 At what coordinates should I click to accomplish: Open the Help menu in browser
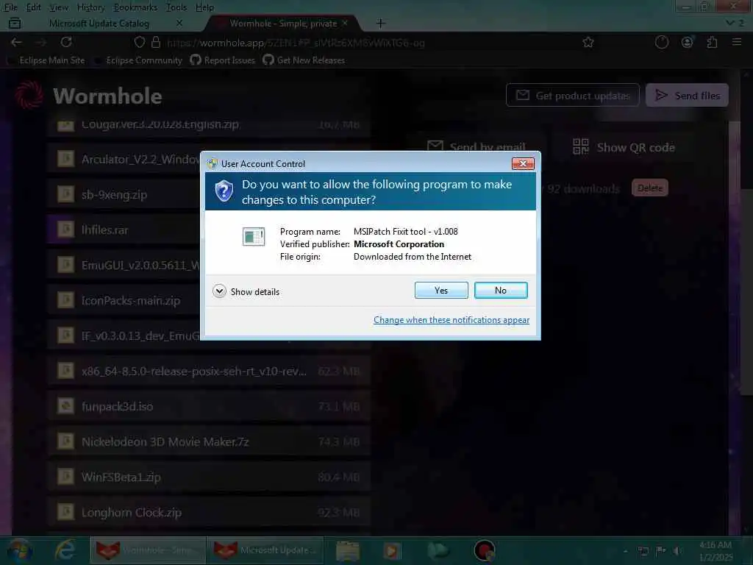tap(204, 7)
